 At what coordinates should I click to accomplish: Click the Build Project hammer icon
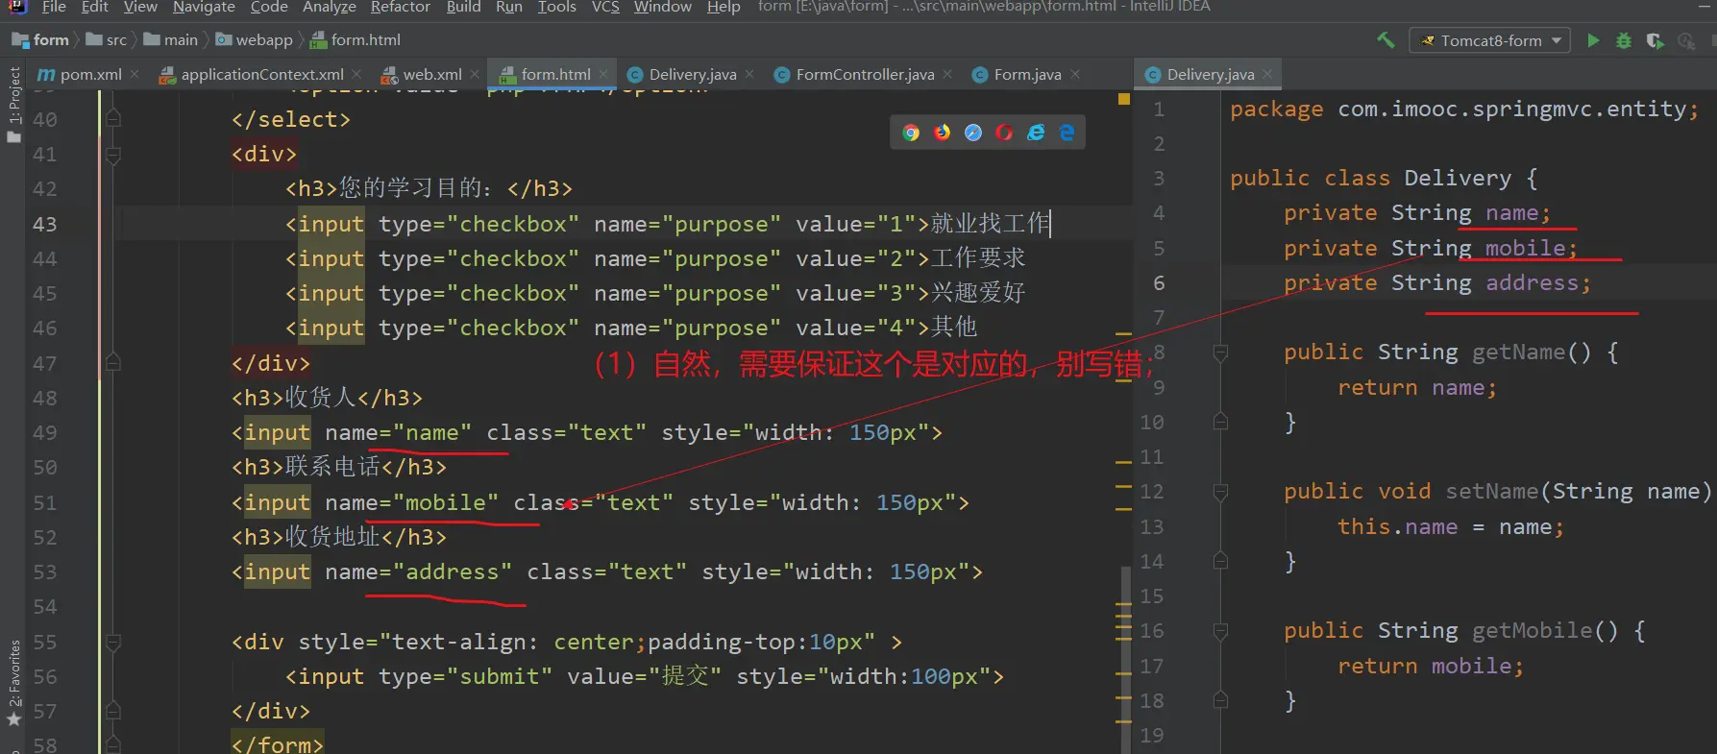[x=1386, y=40]
